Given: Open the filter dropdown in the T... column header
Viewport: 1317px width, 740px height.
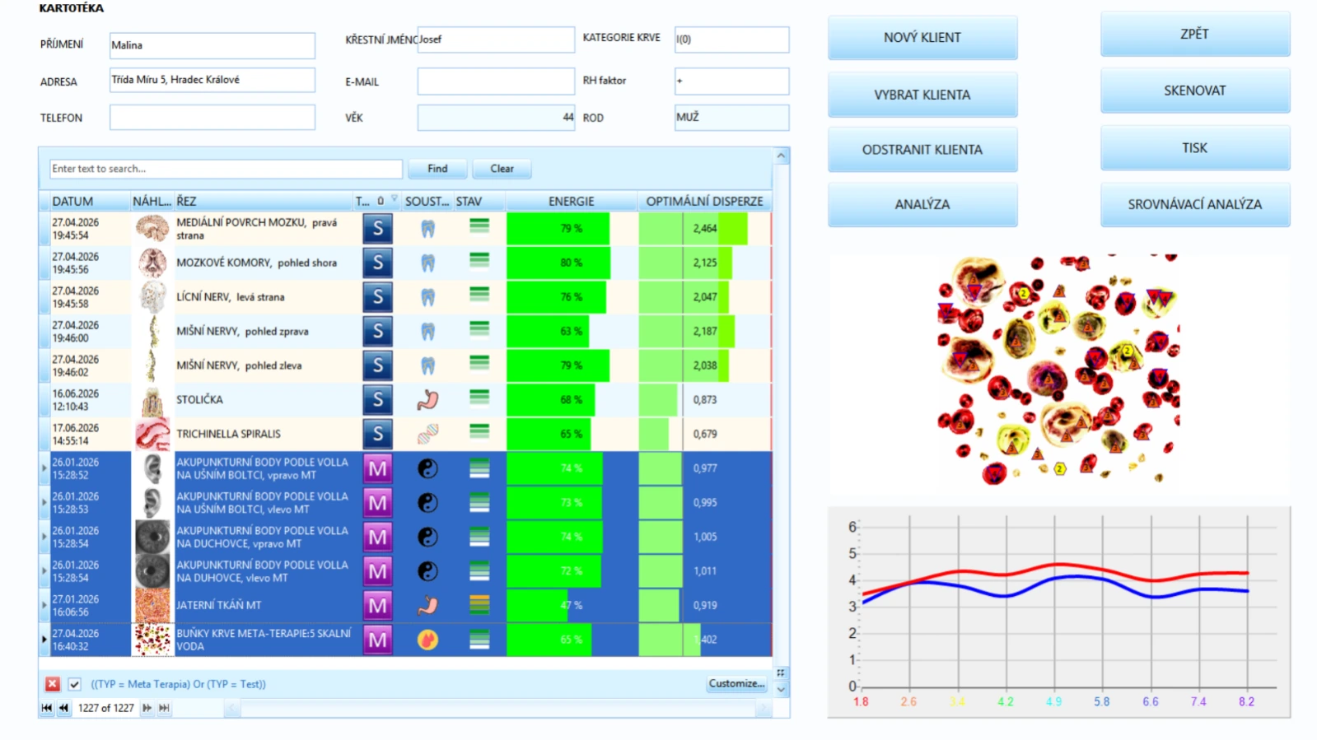Looking at the screenshot, I should [395, 198].
